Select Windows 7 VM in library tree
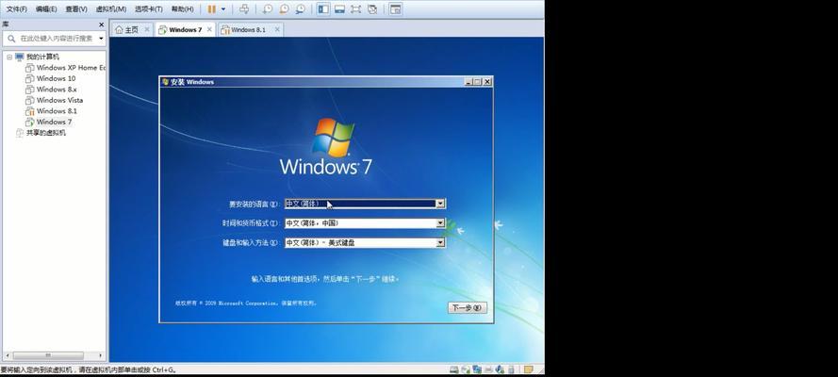838x377 pixels. pos(54,122)
